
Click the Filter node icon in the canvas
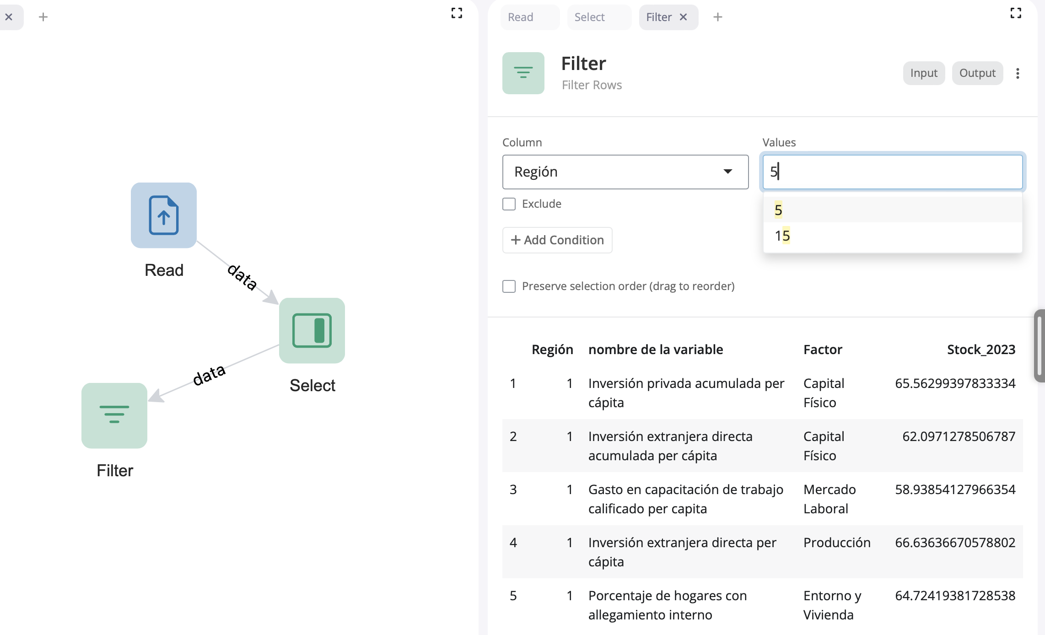tap(114, 415)
